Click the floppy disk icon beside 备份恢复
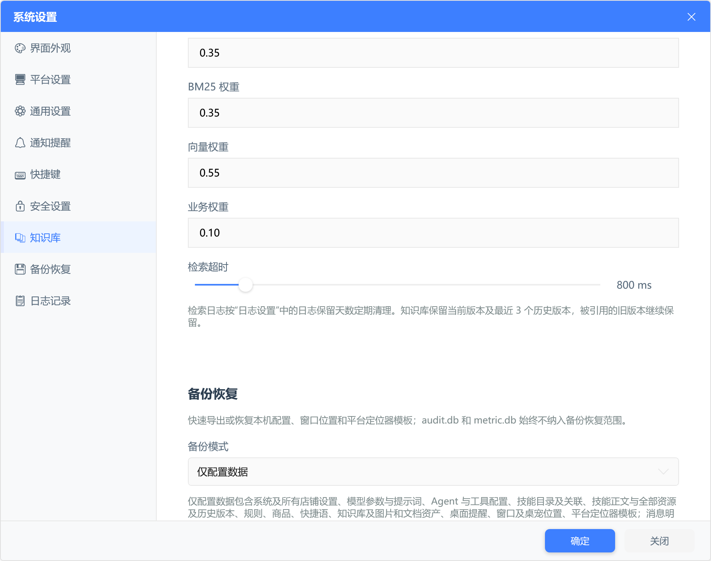 tap(20, 269)
